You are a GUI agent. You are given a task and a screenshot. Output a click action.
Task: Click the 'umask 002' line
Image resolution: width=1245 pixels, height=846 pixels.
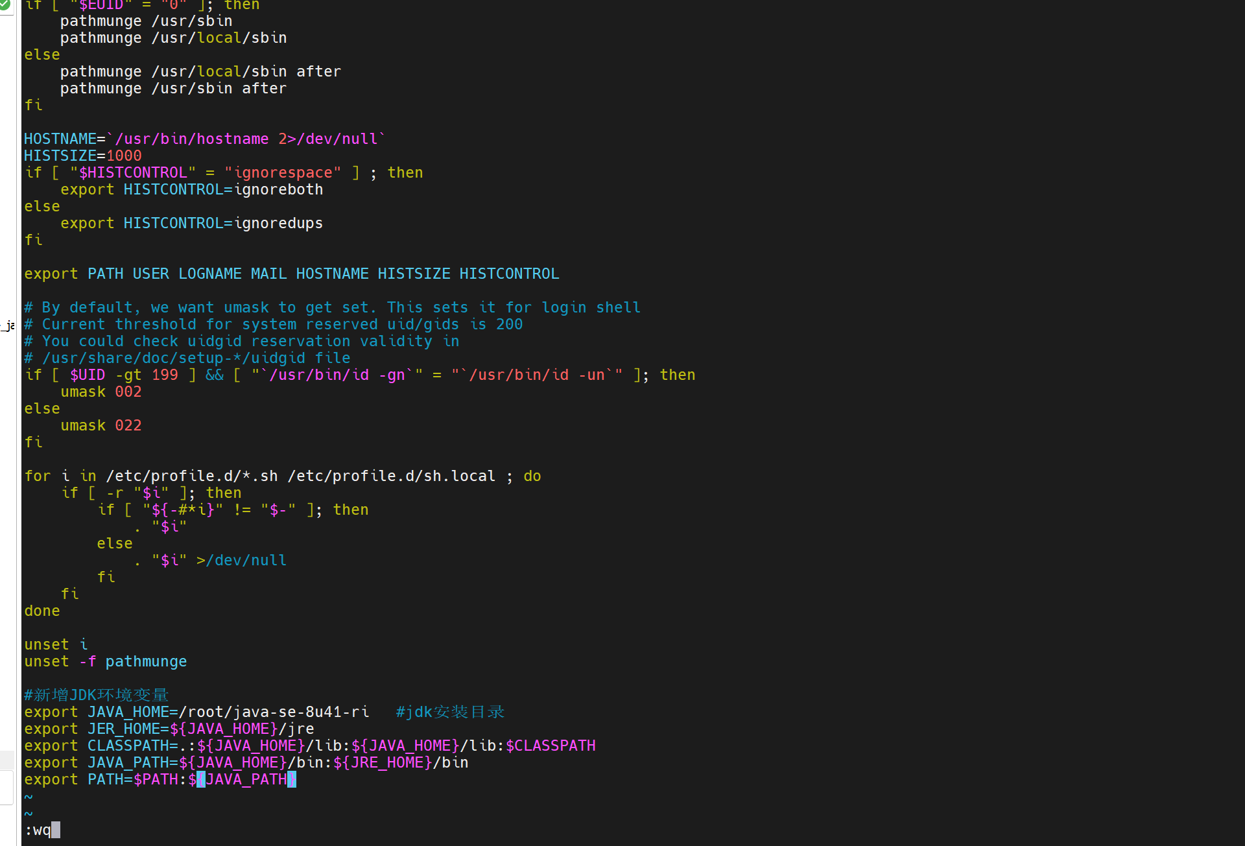point(101,392)
